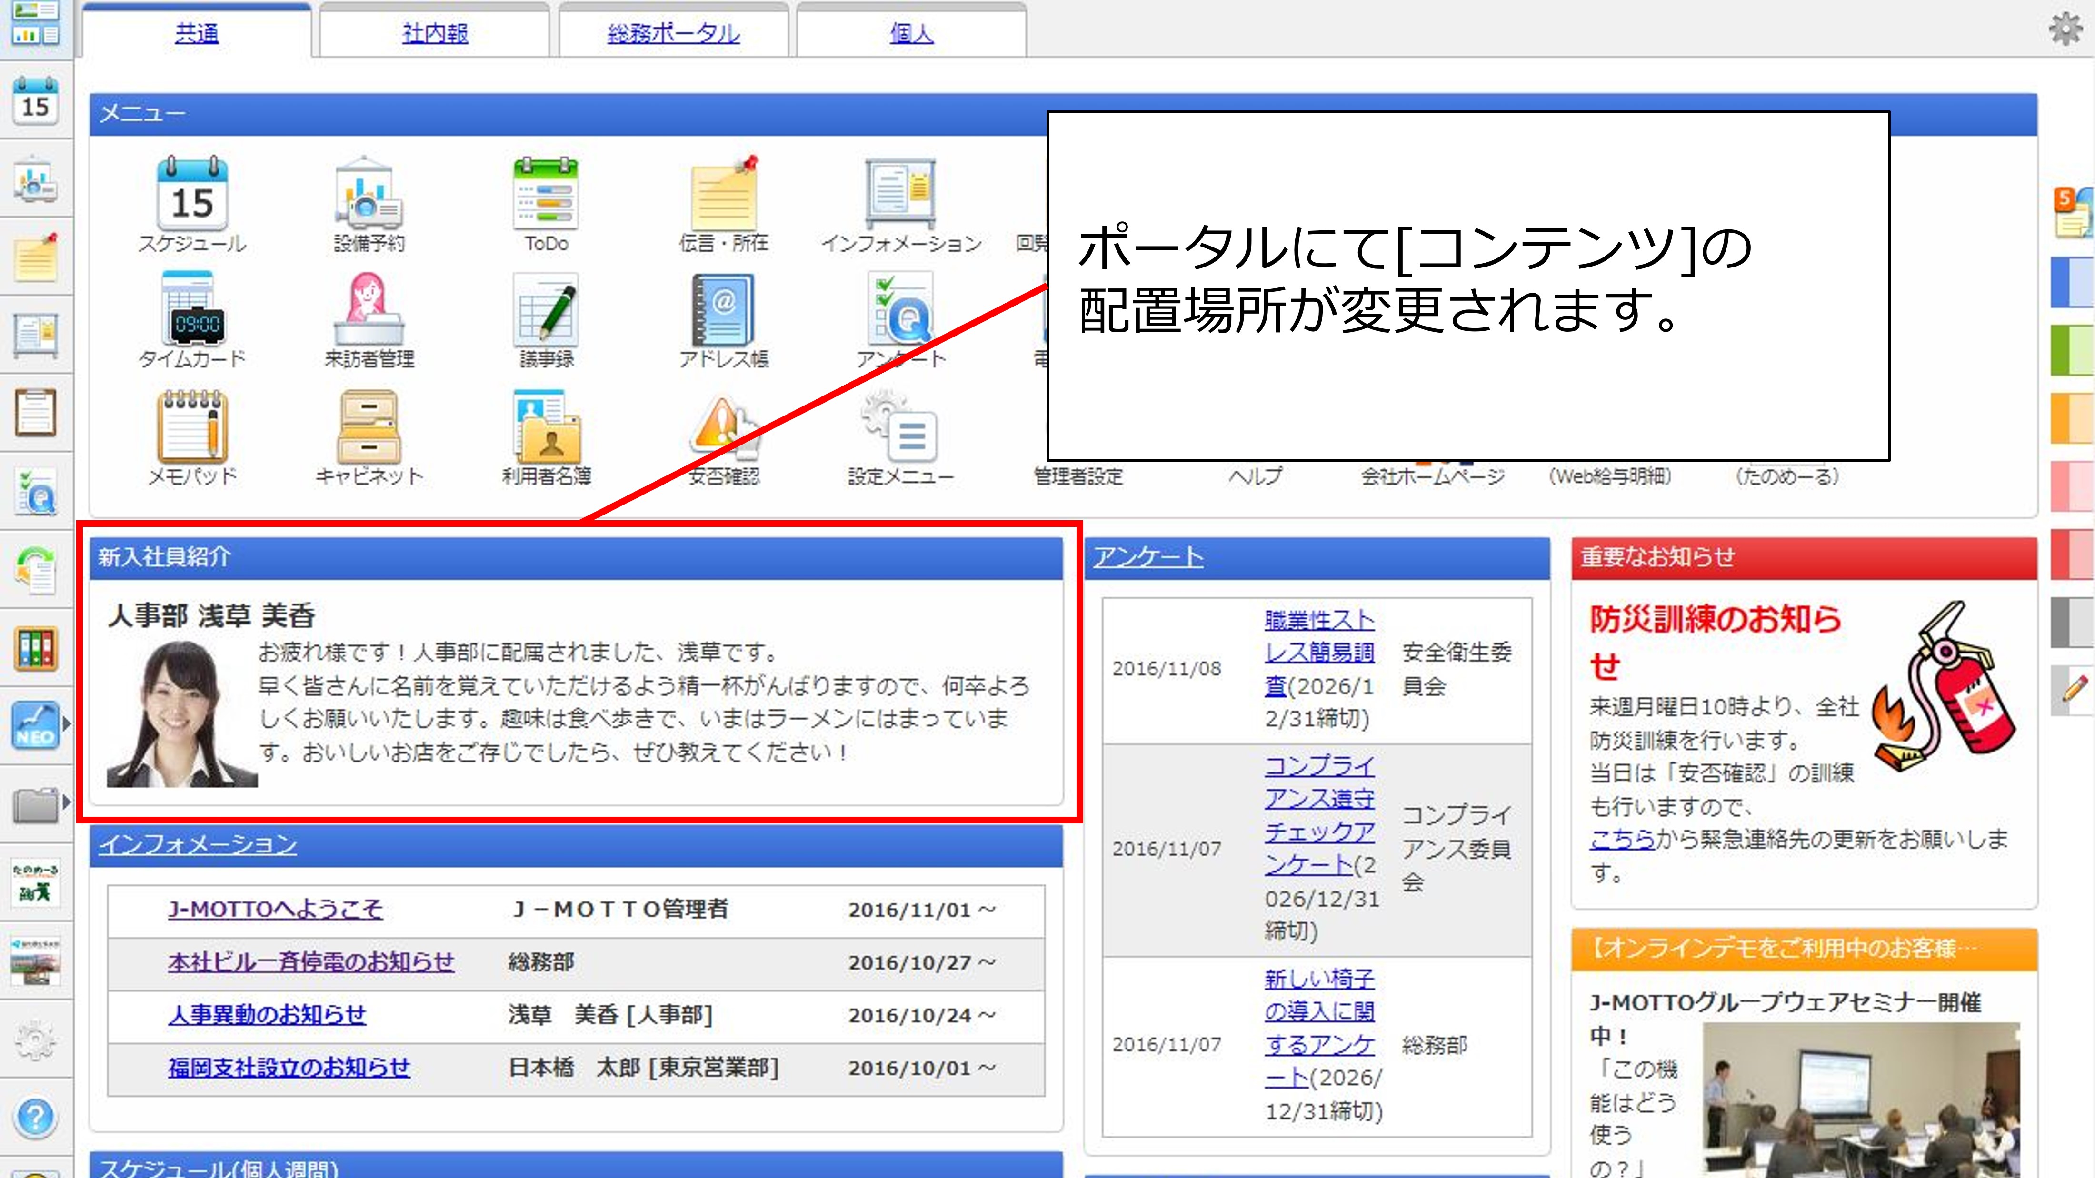Switch to the 総務ポータル tab

coord(673,33)
